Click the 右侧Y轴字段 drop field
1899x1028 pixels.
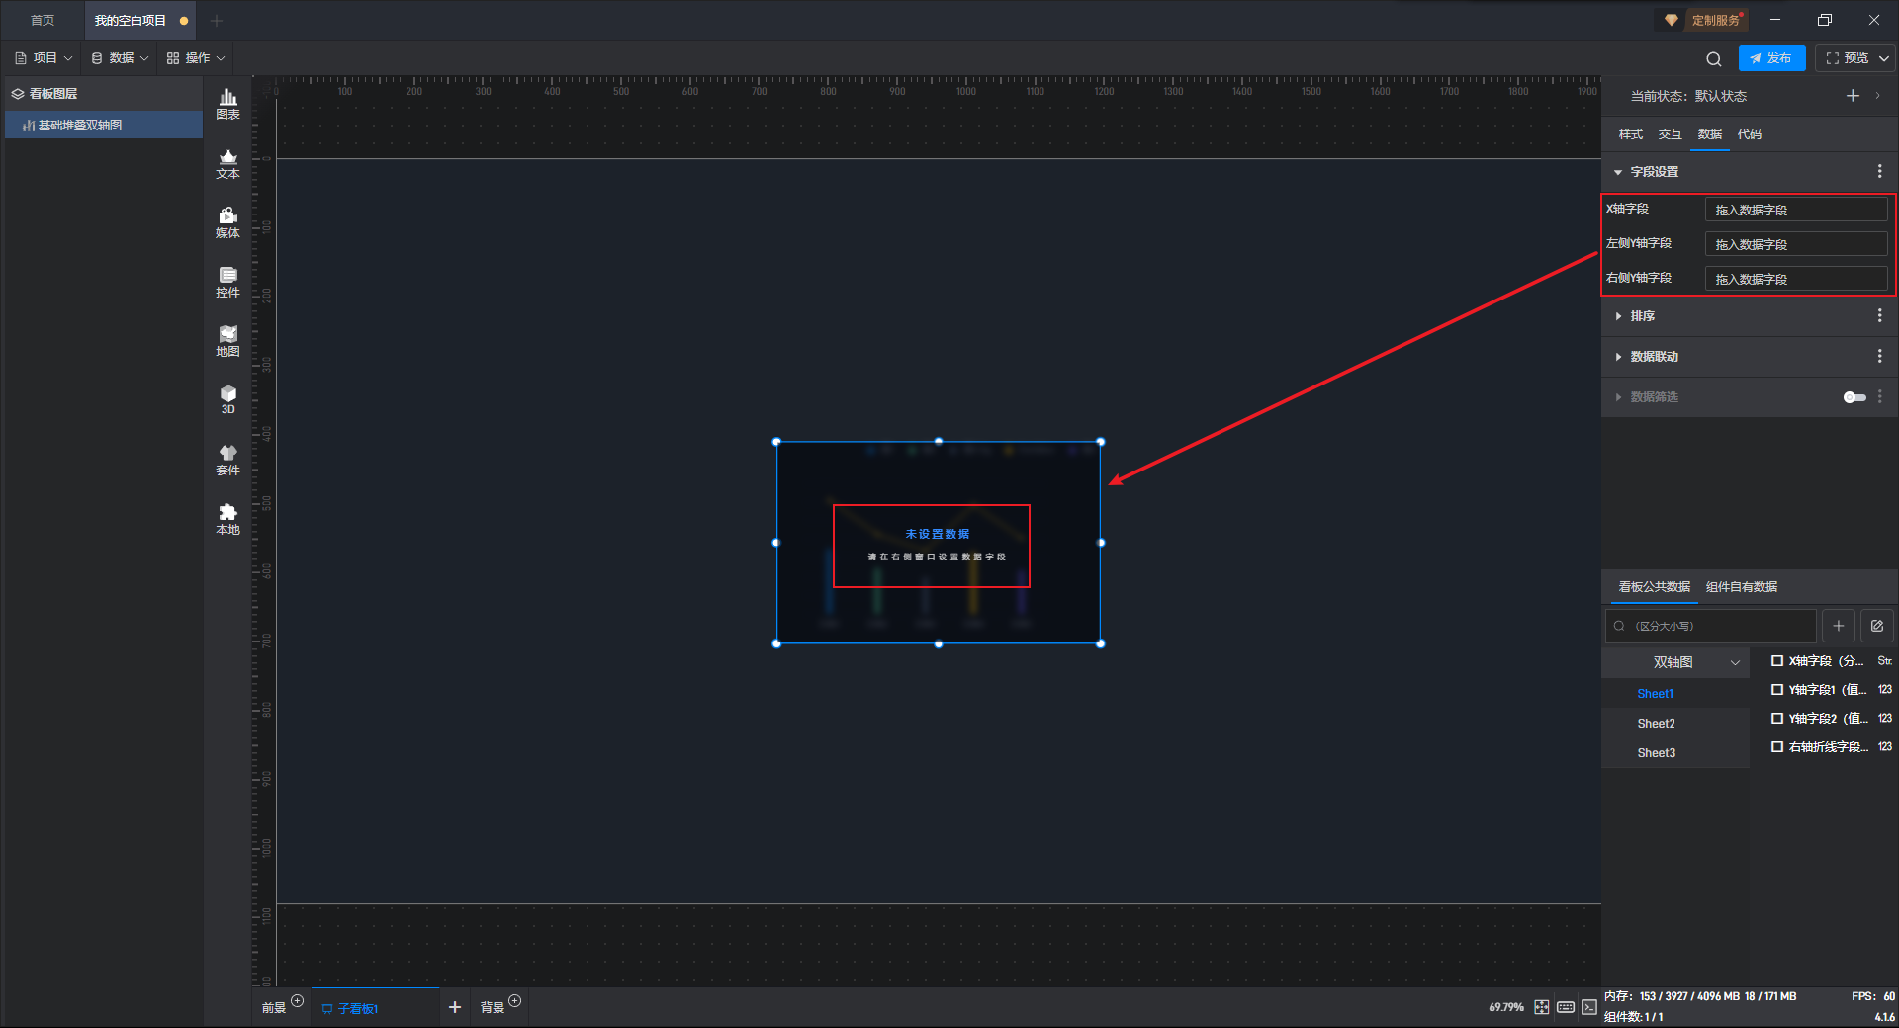[x=1796, y=279]
